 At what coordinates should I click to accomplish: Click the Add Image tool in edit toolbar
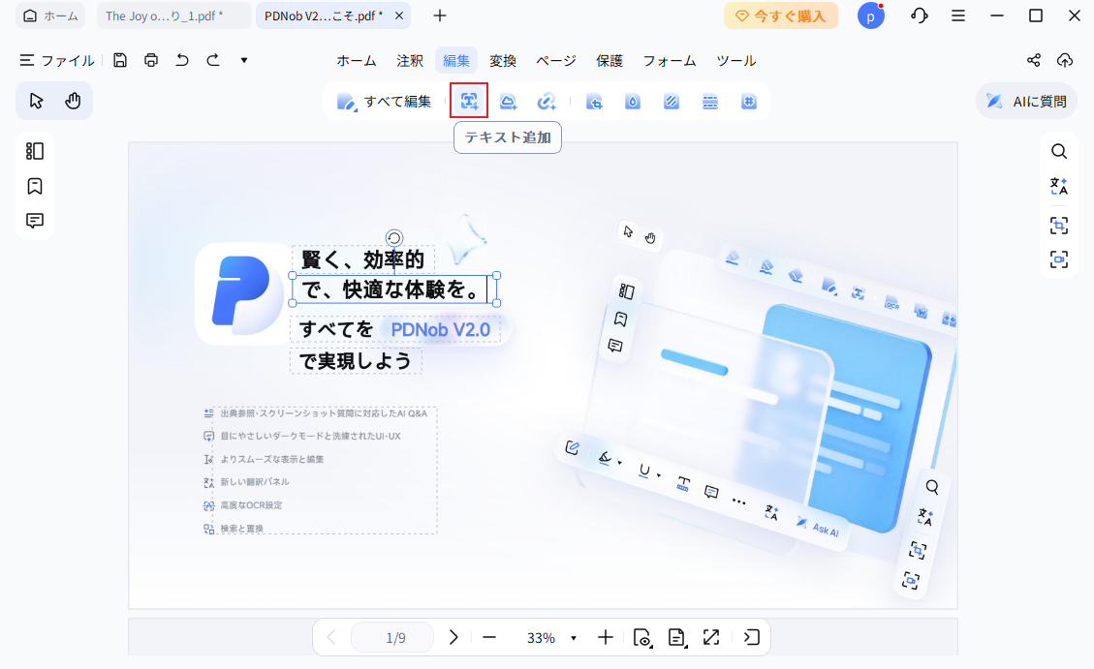[508, 101]
